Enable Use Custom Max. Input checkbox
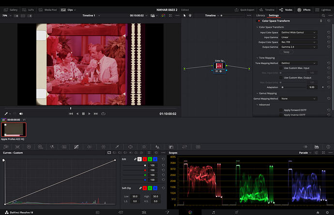Image resolution: width=334 pixels, height=215 pixels. point(281,68)
